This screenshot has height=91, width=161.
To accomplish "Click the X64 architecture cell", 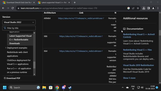I will tap(46, 51).
